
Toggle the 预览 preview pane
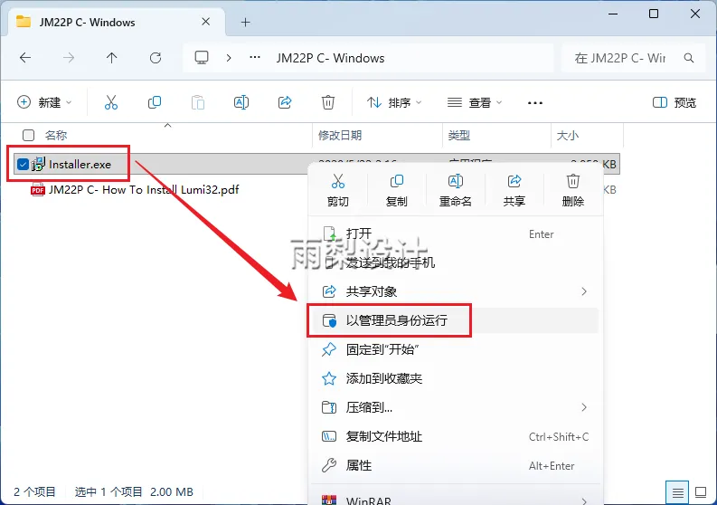coord(675,102)
